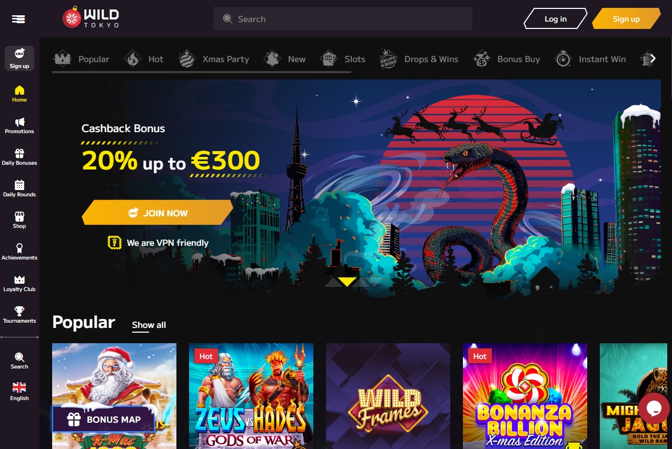Open Zeus vs Hades game thumbnail
Screen dimensions: 672x449
tap(251, 396)
